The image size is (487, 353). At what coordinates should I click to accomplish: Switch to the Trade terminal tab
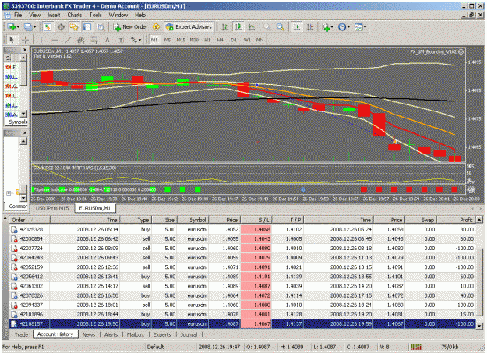tap(21, 334)
